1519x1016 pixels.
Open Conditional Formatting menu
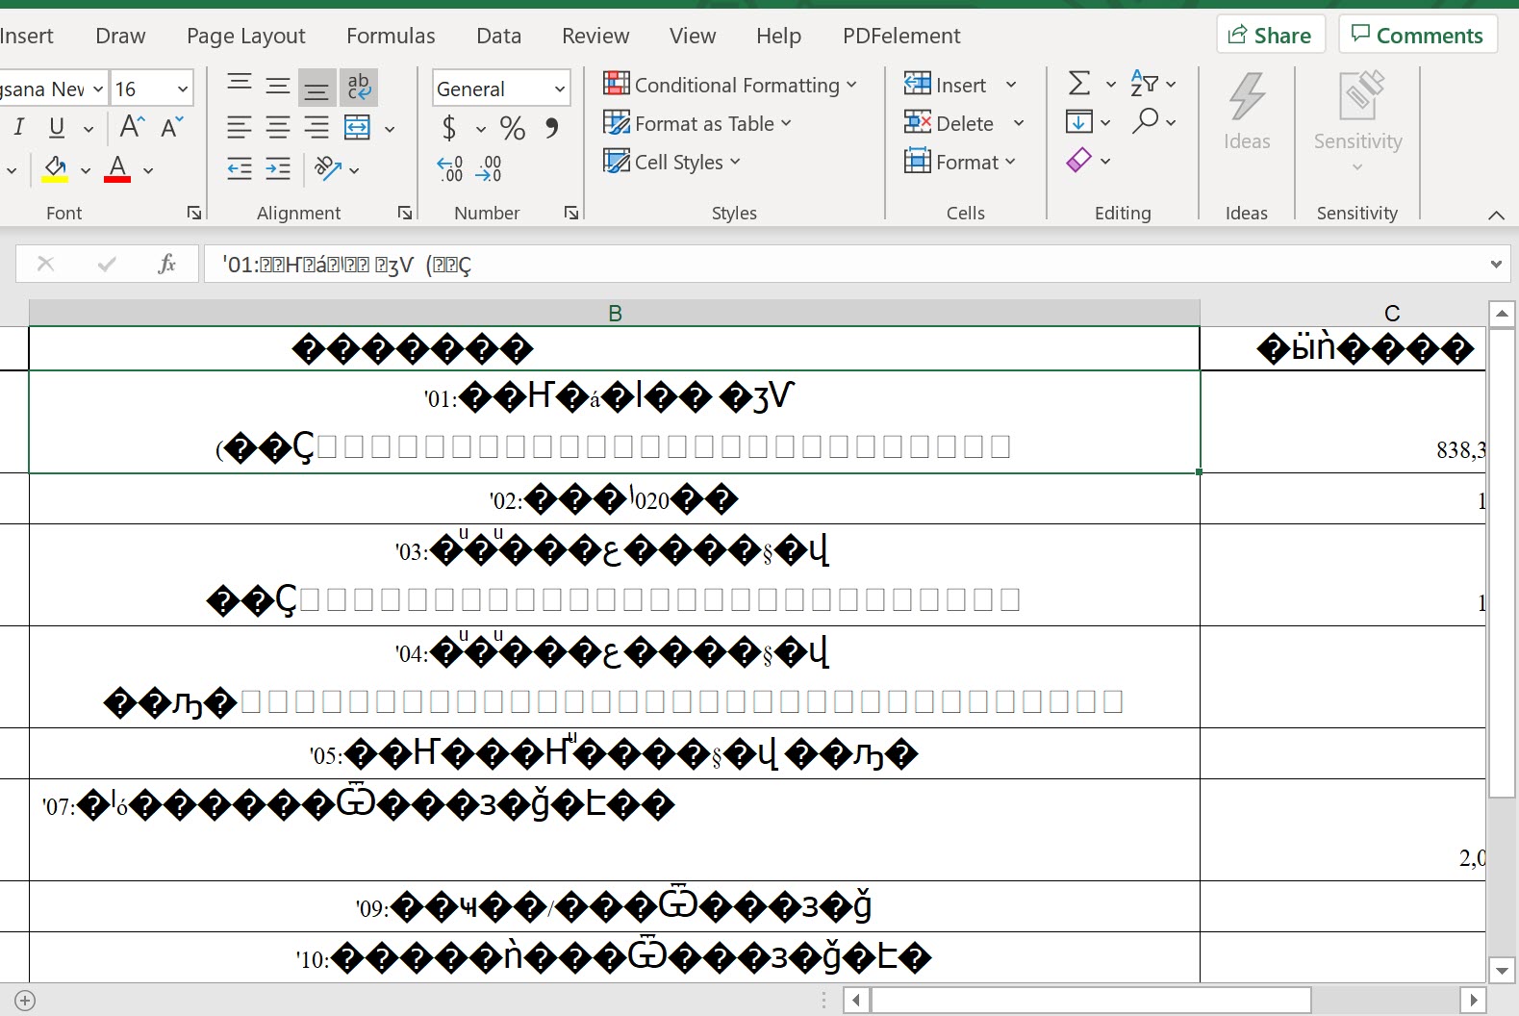click(x=729, y=85)
